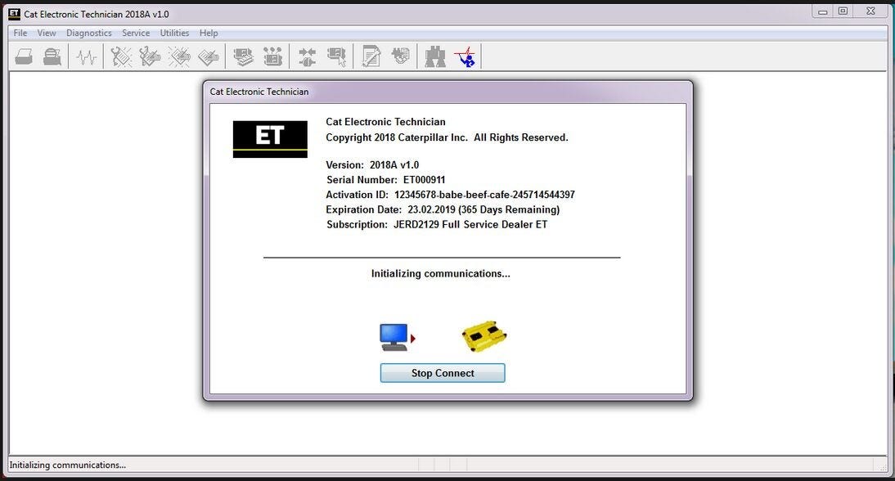
Task: Open ECM Summary toolbar icon
Action: point(244,56)
